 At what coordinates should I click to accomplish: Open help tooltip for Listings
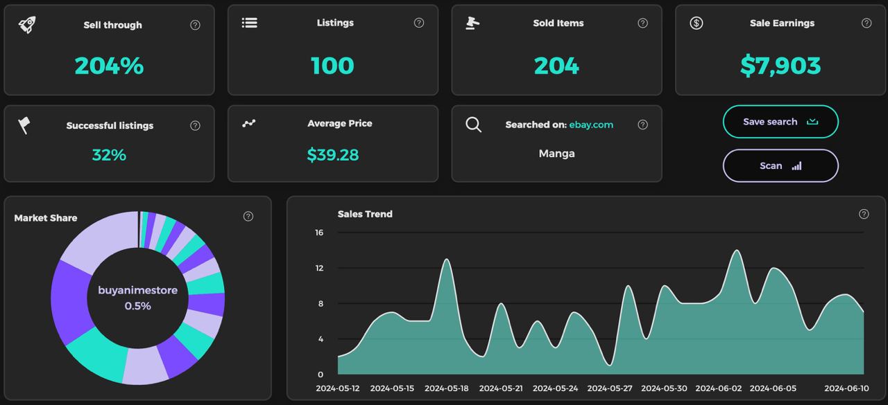pos(419,23)
